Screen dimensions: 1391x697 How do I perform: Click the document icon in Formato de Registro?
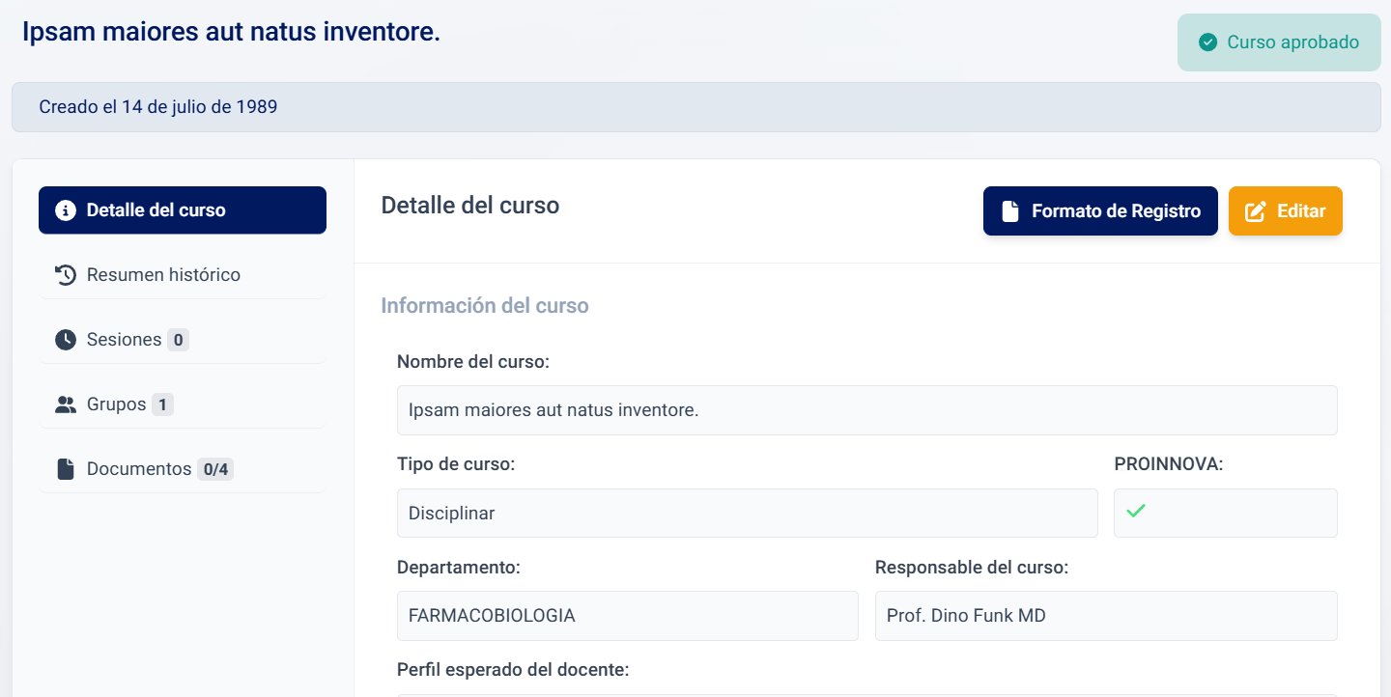1010,211
